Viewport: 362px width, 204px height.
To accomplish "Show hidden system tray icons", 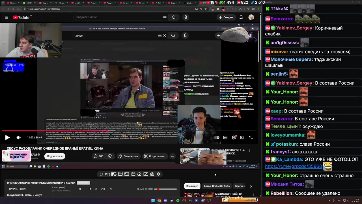I will [330, 201].
